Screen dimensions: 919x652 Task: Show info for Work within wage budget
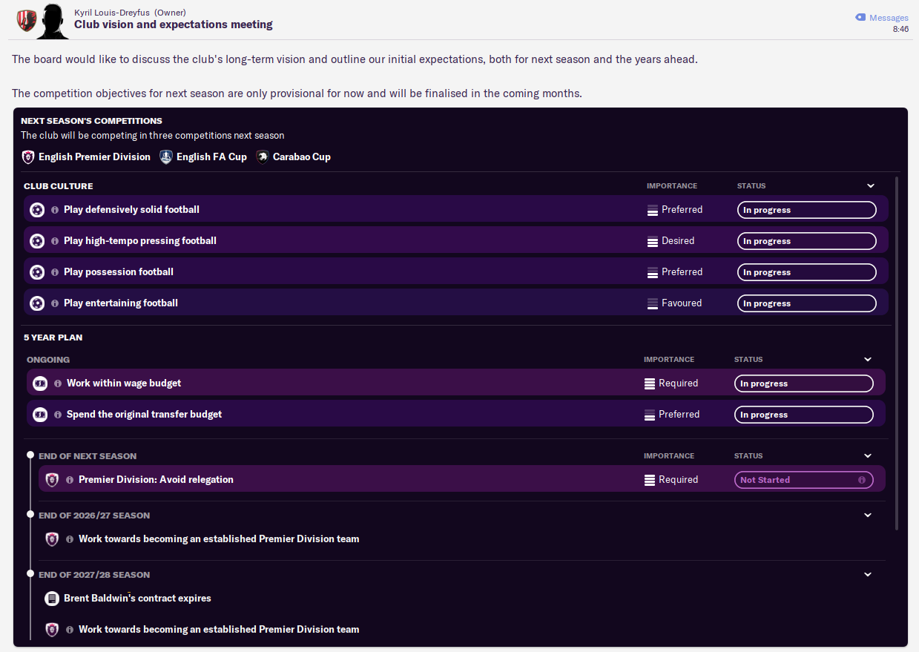58,383
